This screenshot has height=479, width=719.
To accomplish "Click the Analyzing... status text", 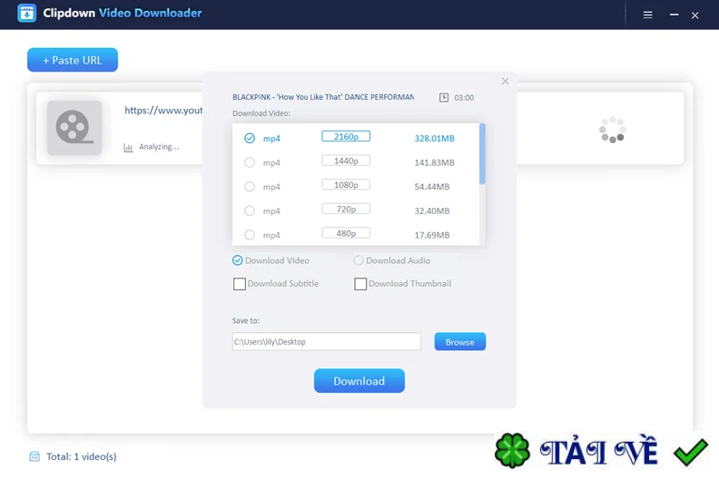I will pyautogui.click(x=159, y=147).
